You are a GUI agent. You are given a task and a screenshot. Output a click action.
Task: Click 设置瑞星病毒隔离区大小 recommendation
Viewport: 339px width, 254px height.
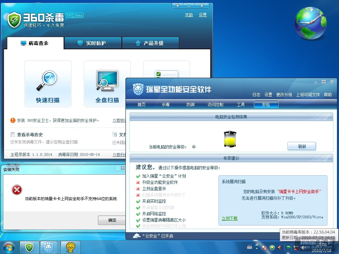[x=164, y=220]
